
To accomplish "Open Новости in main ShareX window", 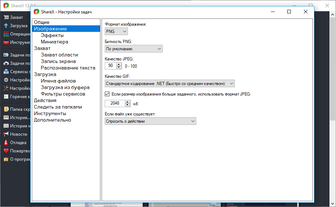I will 18,134.
